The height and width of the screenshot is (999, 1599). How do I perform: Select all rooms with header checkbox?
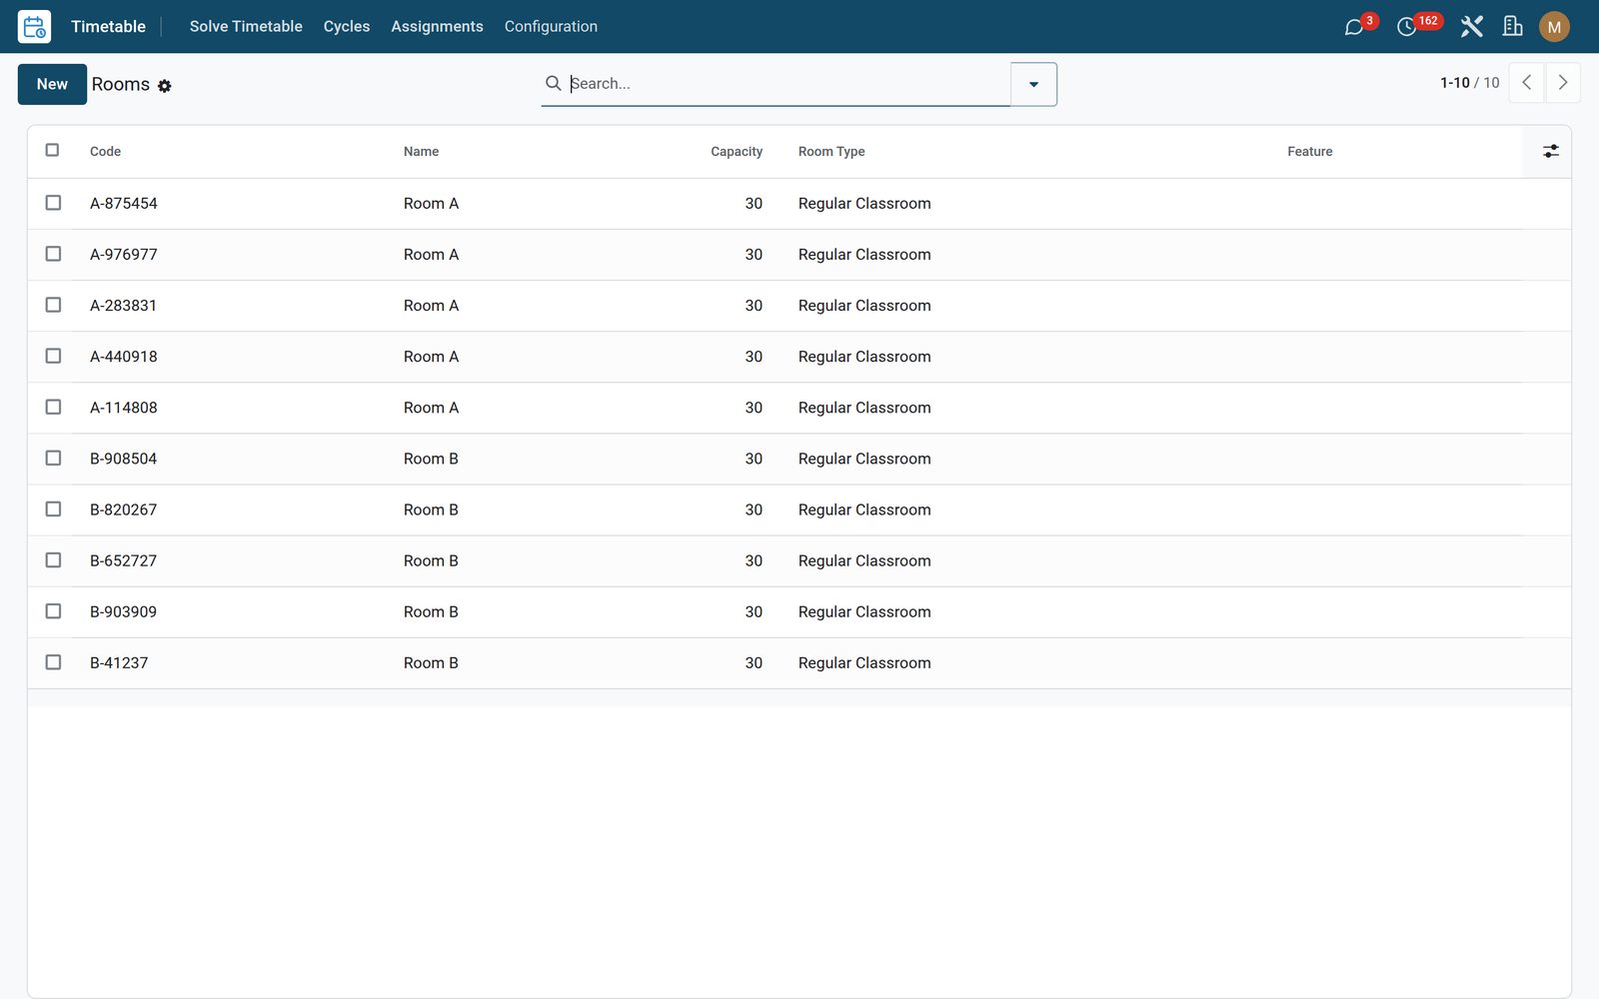click(53, 150)
